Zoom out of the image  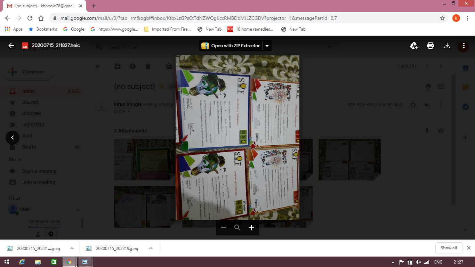click(224, 228)
